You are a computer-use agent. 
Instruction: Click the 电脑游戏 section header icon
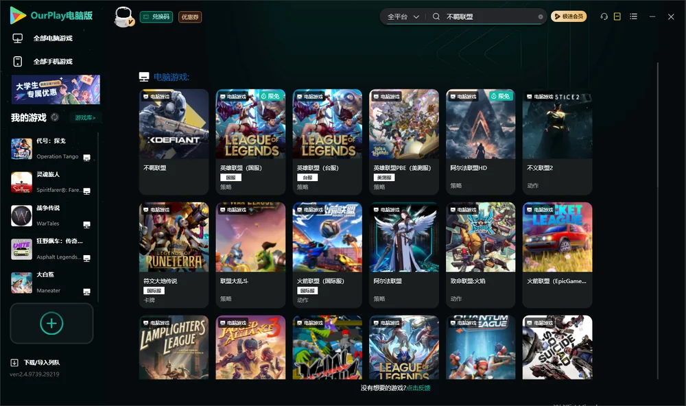tap(144, 77)
